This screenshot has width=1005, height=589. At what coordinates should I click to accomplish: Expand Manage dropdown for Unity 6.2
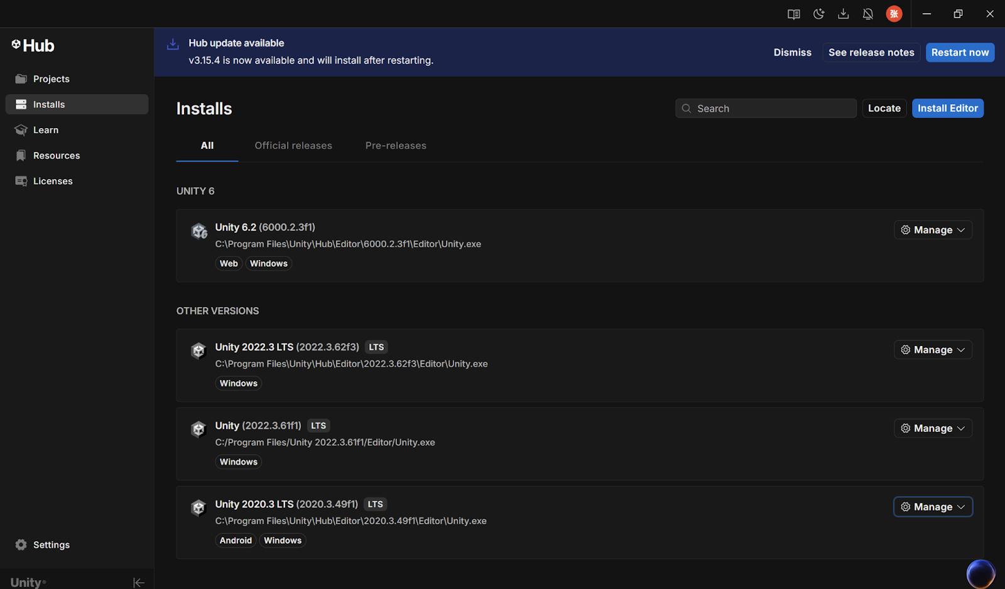click(x=933, y=230)
